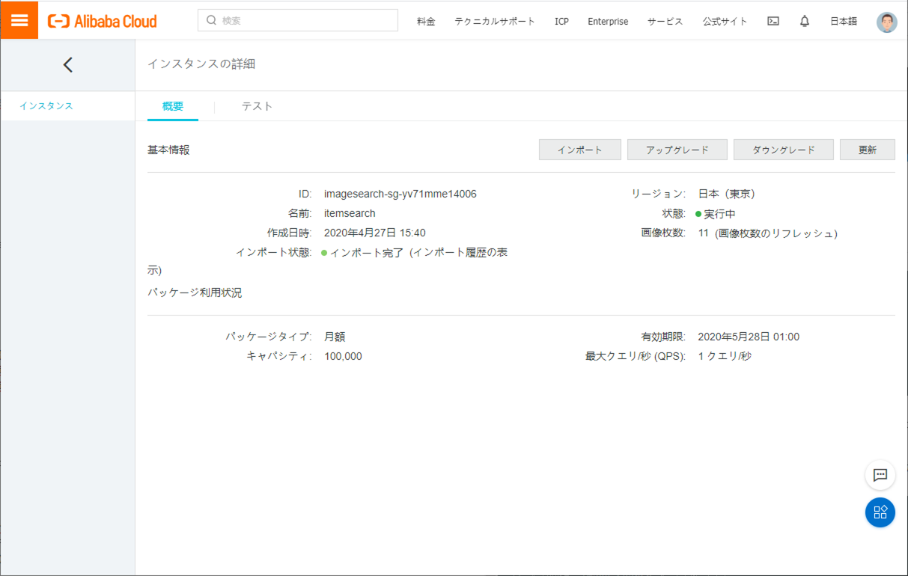Image resolution: width=908 pixels, height=576 pixels.
Task: Open the user avatar account menu
Action: [887, 22]
